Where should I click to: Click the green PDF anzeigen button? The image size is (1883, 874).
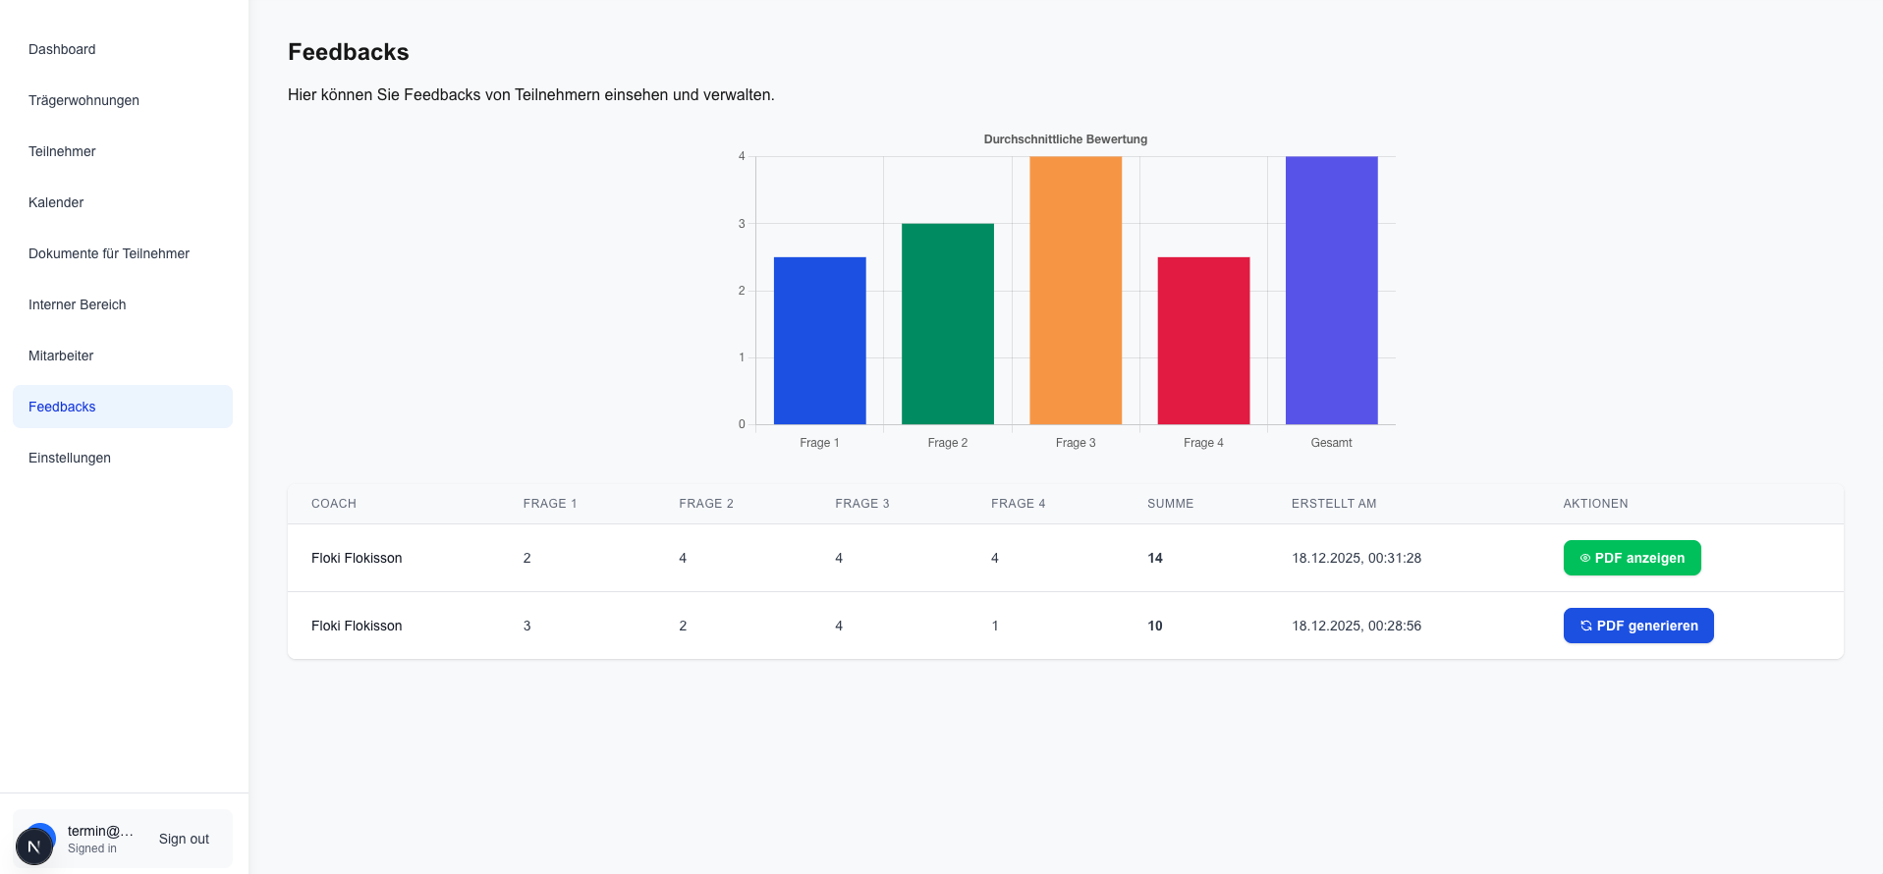[1632, 558]
